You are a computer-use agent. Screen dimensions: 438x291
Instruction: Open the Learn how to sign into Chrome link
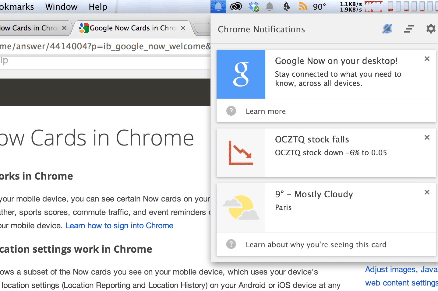119,226
